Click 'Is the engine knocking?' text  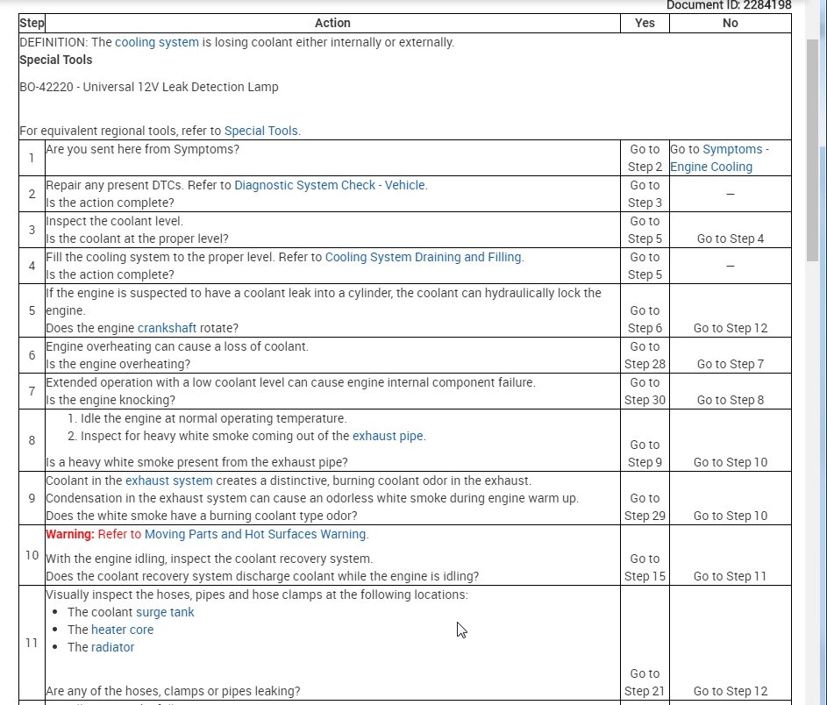111,400
